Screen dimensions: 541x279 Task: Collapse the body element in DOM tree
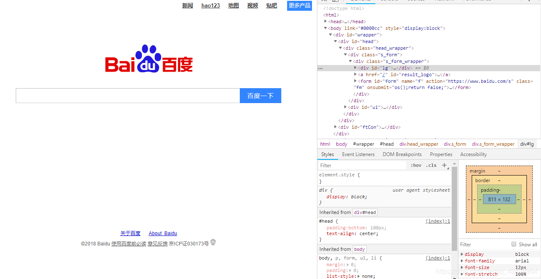click(x=326, y=28)
